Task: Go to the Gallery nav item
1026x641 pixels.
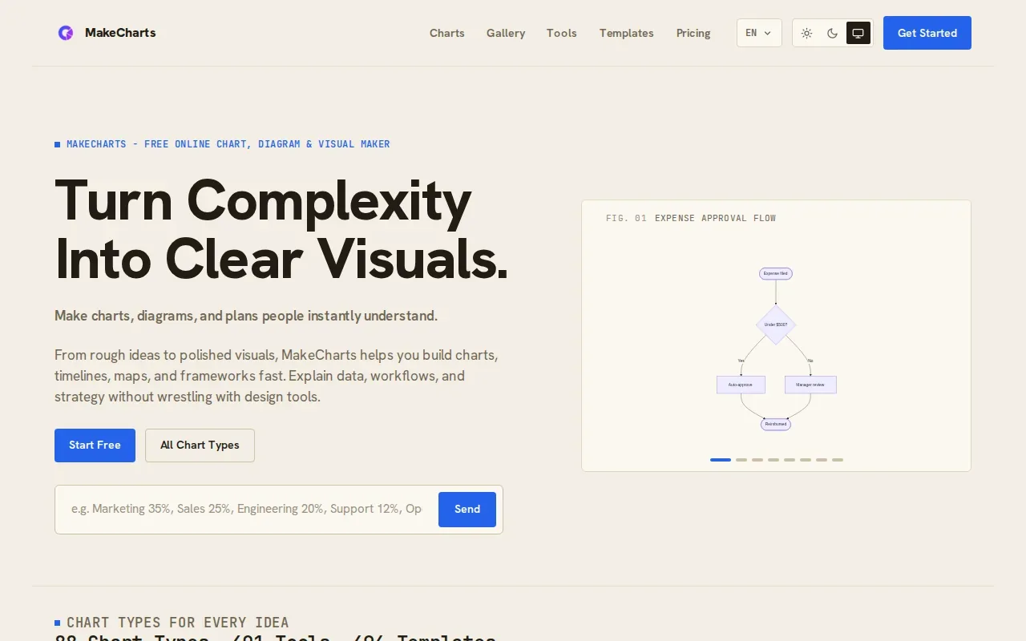Action: (x=506, y=33)
